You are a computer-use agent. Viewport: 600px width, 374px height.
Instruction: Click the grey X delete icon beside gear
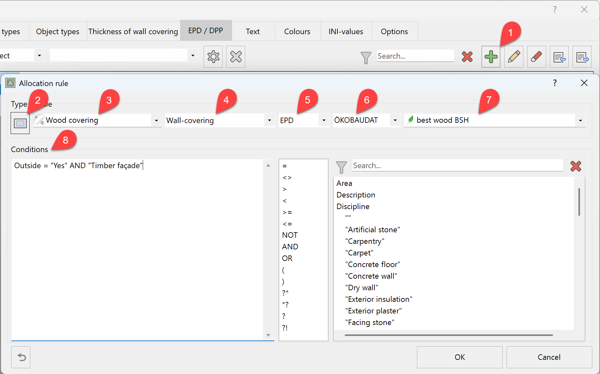pyautogui.click(x=236, y=57)
